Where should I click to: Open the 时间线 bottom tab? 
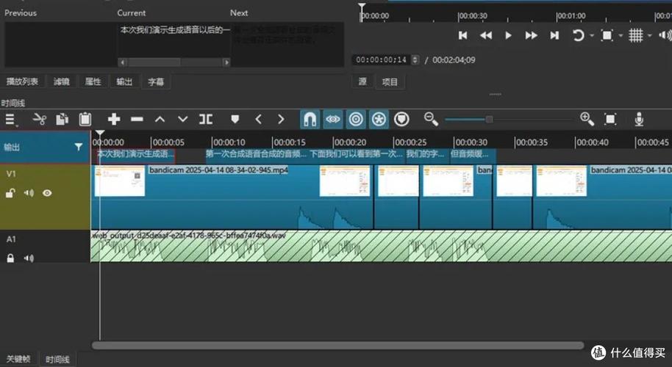[58, 360]
